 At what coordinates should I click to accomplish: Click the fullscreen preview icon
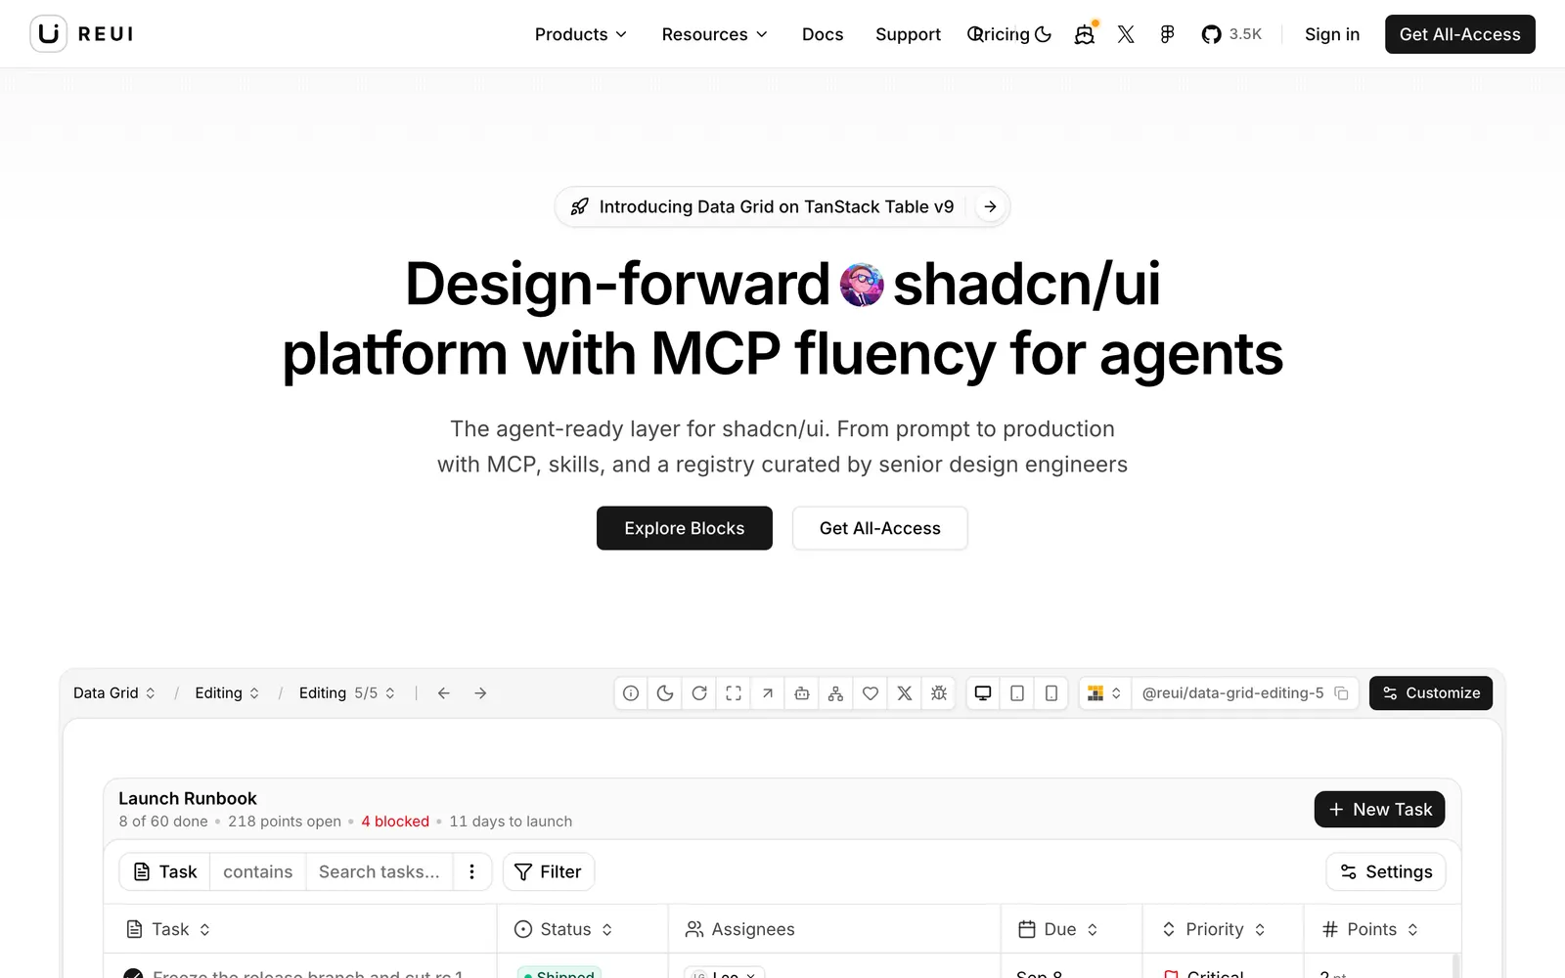click(734, 693)
